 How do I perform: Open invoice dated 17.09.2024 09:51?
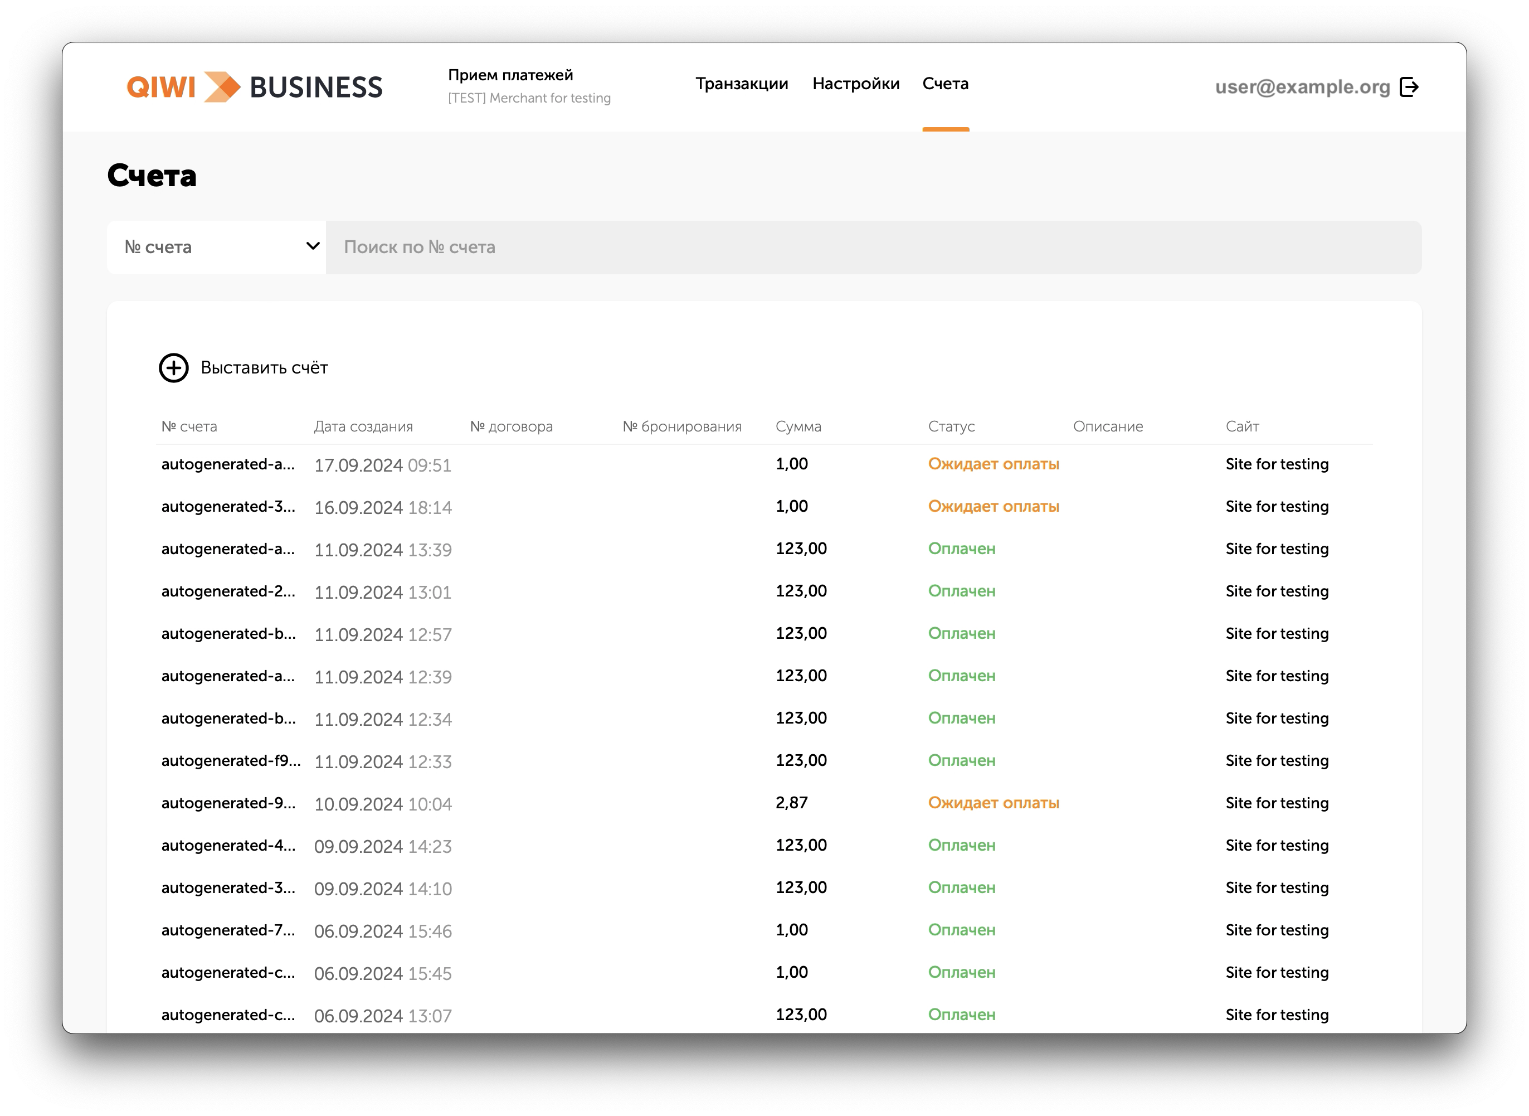tap(382, 465)
